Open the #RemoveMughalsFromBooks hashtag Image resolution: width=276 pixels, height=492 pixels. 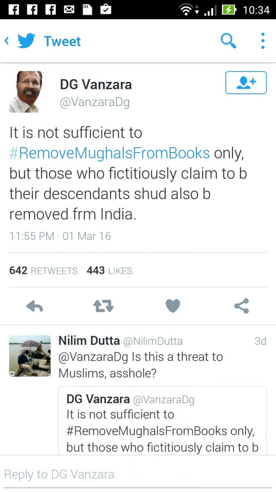pos(110,153)
